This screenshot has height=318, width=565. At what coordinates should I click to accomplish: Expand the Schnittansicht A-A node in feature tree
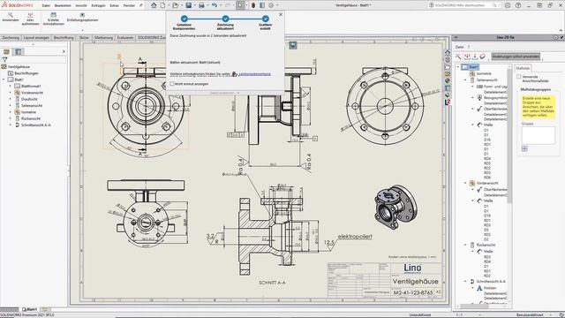click(11, 125)
